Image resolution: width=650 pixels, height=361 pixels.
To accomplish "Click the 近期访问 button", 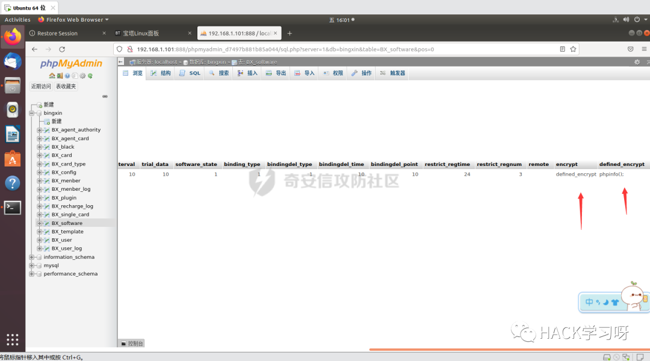I will point(42,87).
